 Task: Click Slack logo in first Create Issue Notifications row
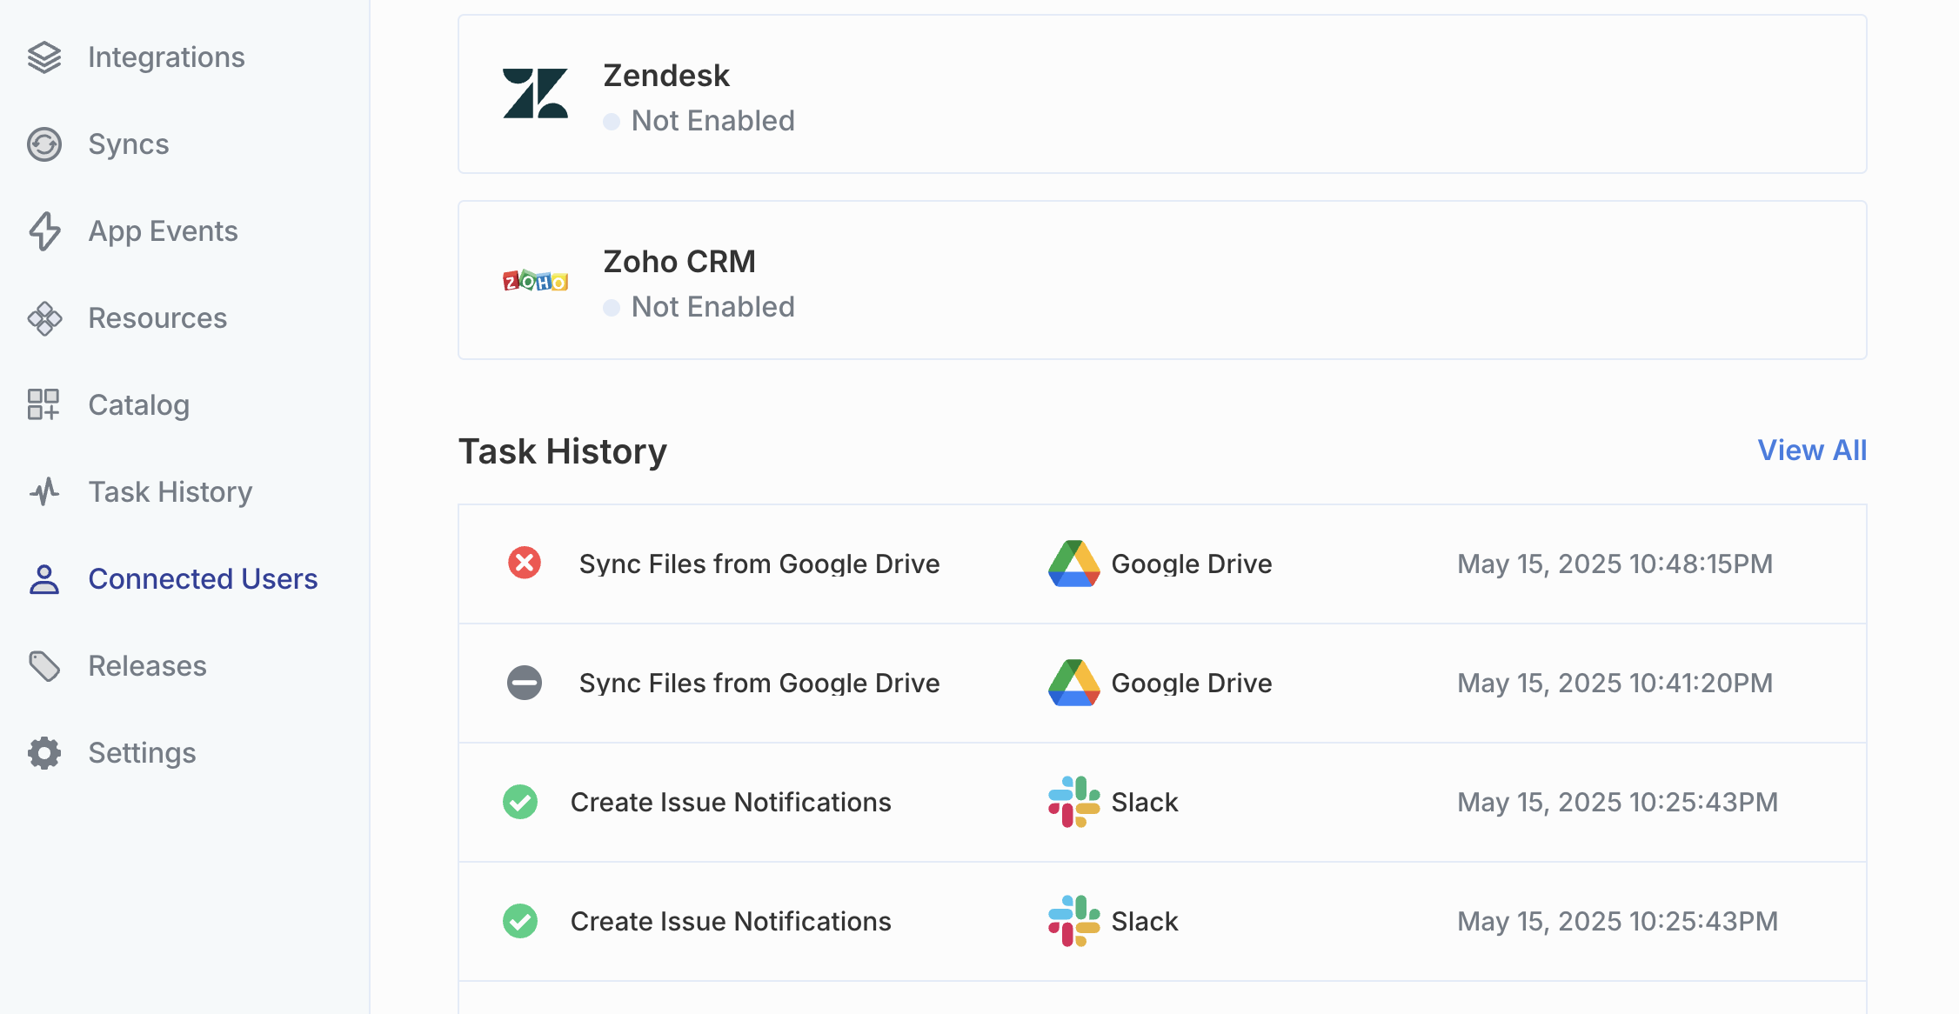point(1074,802)
